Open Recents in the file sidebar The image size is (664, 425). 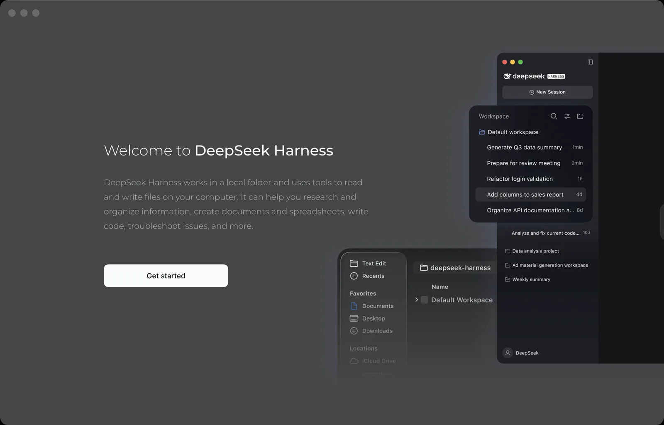click(367, 276)
